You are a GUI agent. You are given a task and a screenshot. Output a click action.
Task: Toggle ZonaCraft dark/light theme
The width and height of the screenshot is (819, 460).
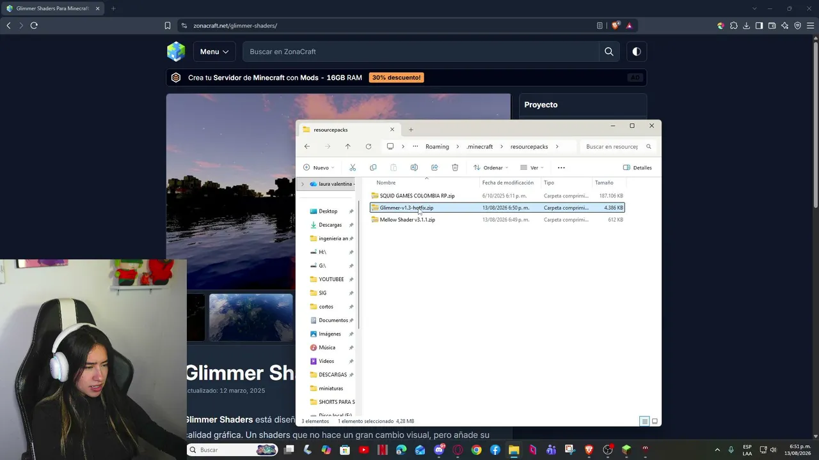pyautogui.click(x=637, y=52)
